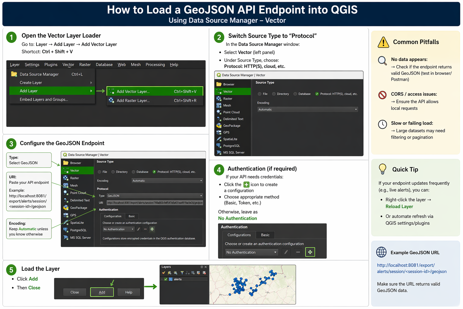
Task: Open Encoding Automatic dropdown in step 3 dialog
Action: (167, 181)
